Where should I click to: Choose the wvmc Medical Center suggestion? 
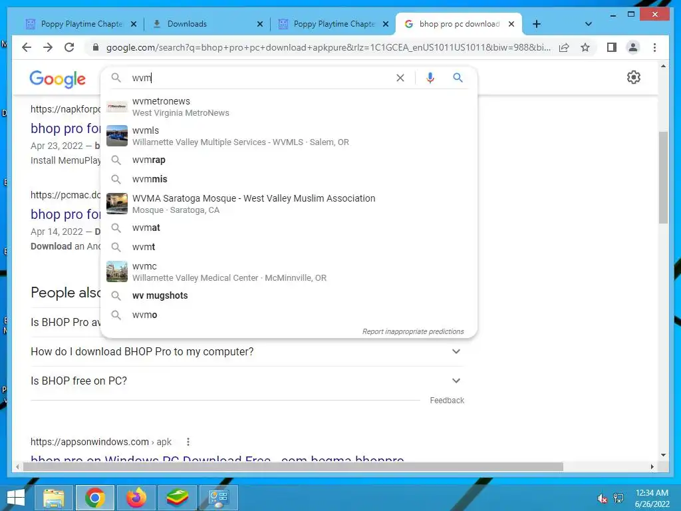pos(289,271)
